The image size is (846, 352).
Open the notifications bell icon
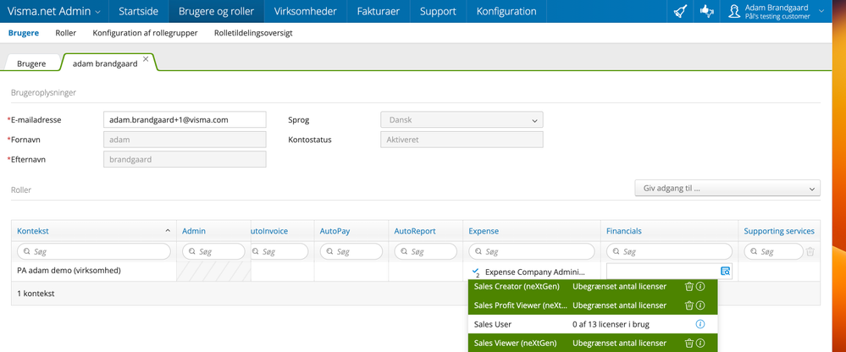[x=681, y=11]
